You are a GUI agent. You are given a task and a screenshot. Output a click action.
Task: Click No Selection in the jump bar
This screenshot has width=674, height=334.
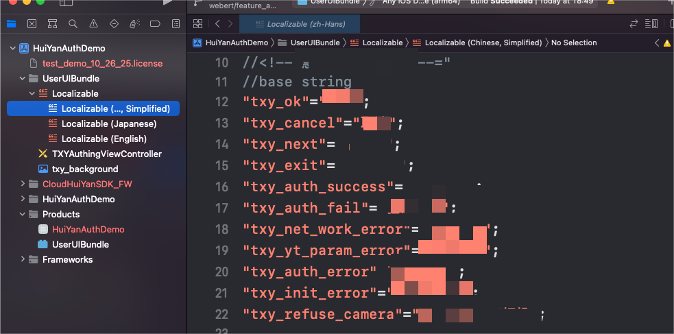coord(574,43)
